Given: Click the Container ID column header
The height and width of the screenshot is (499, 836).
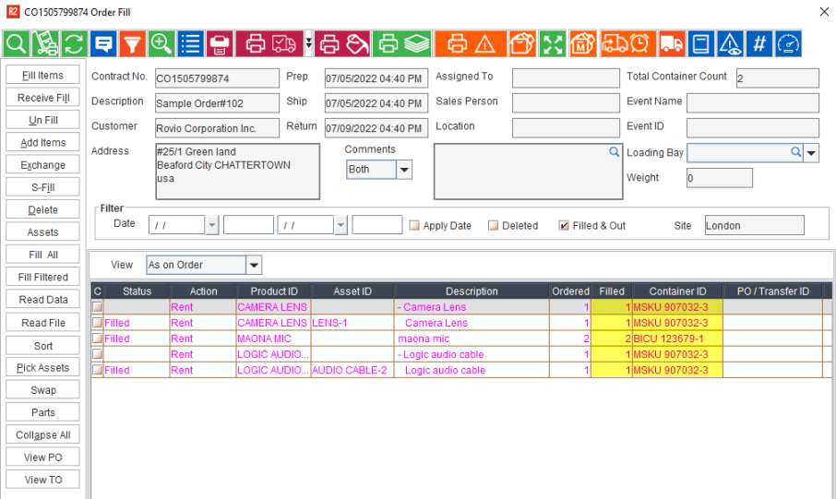Looking at the screenshot, I should tap(677, 291).
